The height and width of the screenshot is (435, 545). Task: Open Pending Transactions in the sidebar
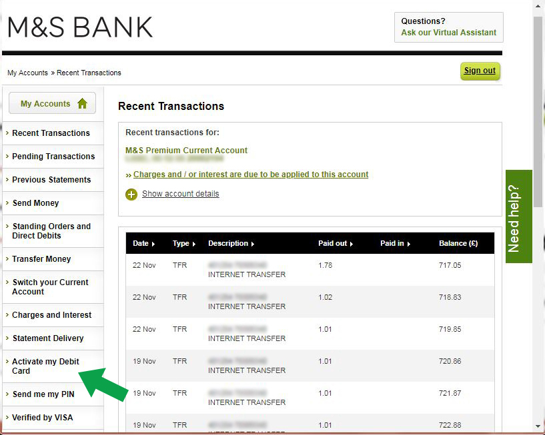(x=53, y=157)
